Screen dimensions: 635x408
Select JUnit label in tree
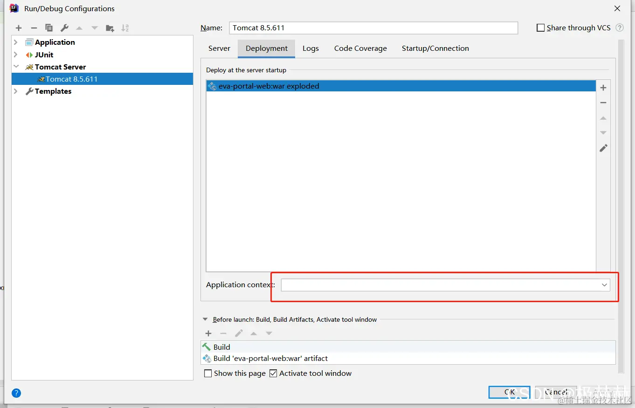pyautogui.click(x=44, y=55)
